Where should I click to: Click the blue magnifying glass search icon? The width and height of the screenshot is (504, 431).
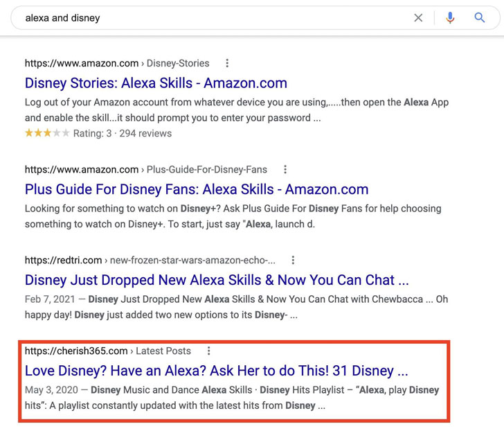click(x=480, y=18)
